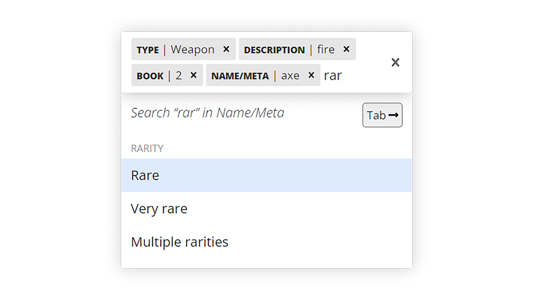Click the RARITY group header
Image resolution: width=534 pixels, height=300 pixels.
click(147, 148)
